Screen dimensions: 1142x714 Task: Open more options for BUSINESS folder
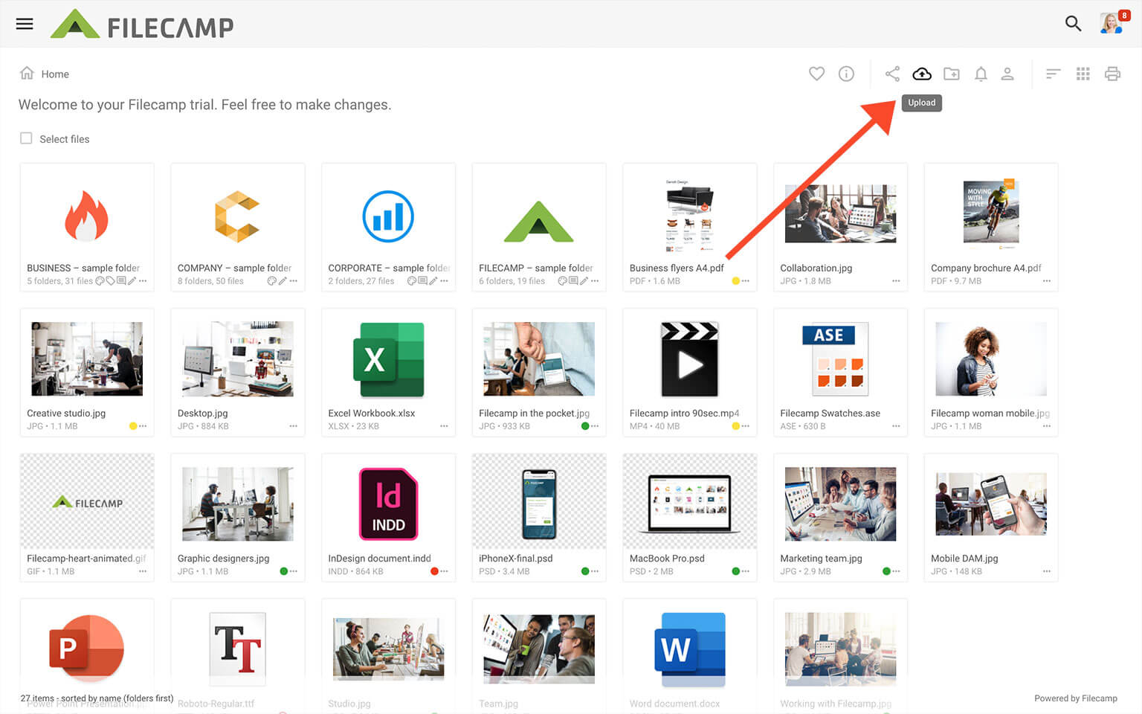[x=143, y=281]
